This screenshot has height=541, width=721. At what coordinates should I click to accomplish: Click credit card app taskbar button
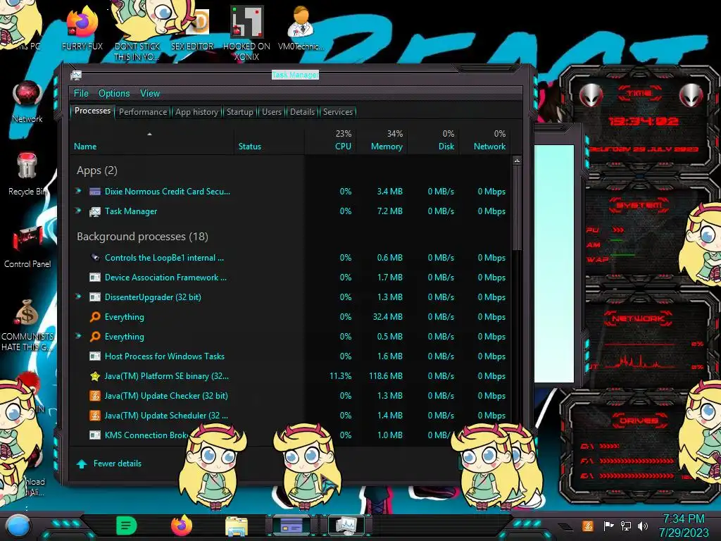point(291,526)
